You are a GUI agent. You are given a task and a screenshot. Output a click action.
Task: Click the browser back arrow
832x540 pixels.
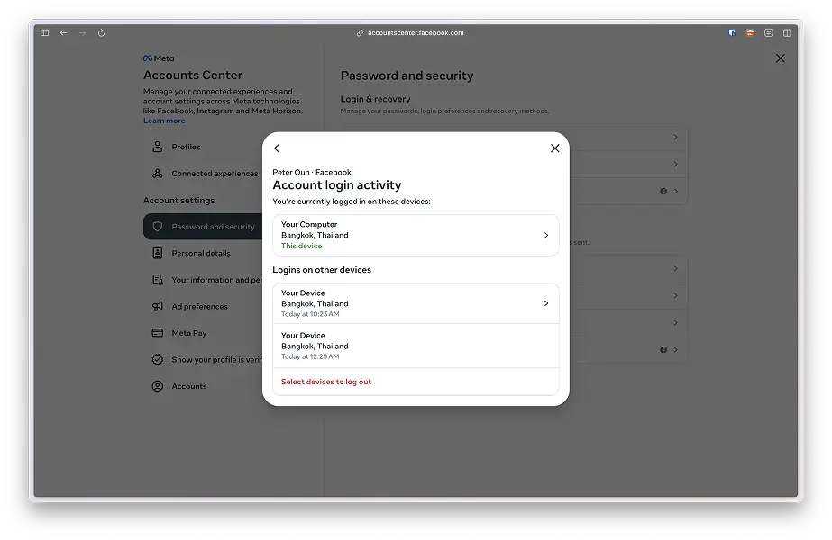coord(64,33)
